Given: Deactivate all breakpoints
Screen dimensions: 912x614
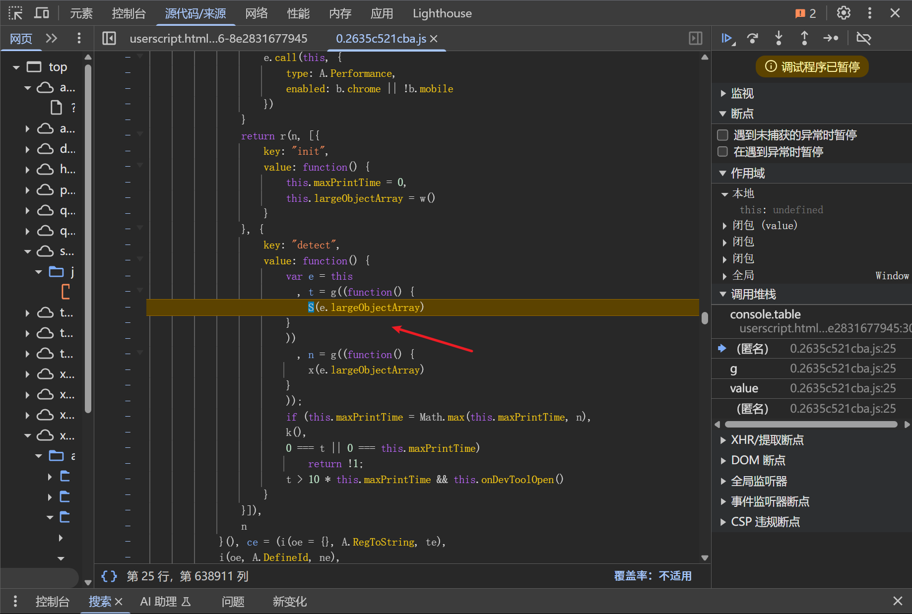Looking at the screenshot, I should (x=863, y=38).
